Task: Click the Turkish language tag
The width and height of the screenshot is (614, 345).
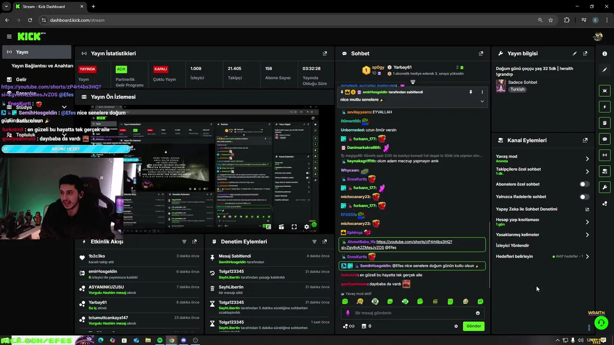Action: click(517, 90)
